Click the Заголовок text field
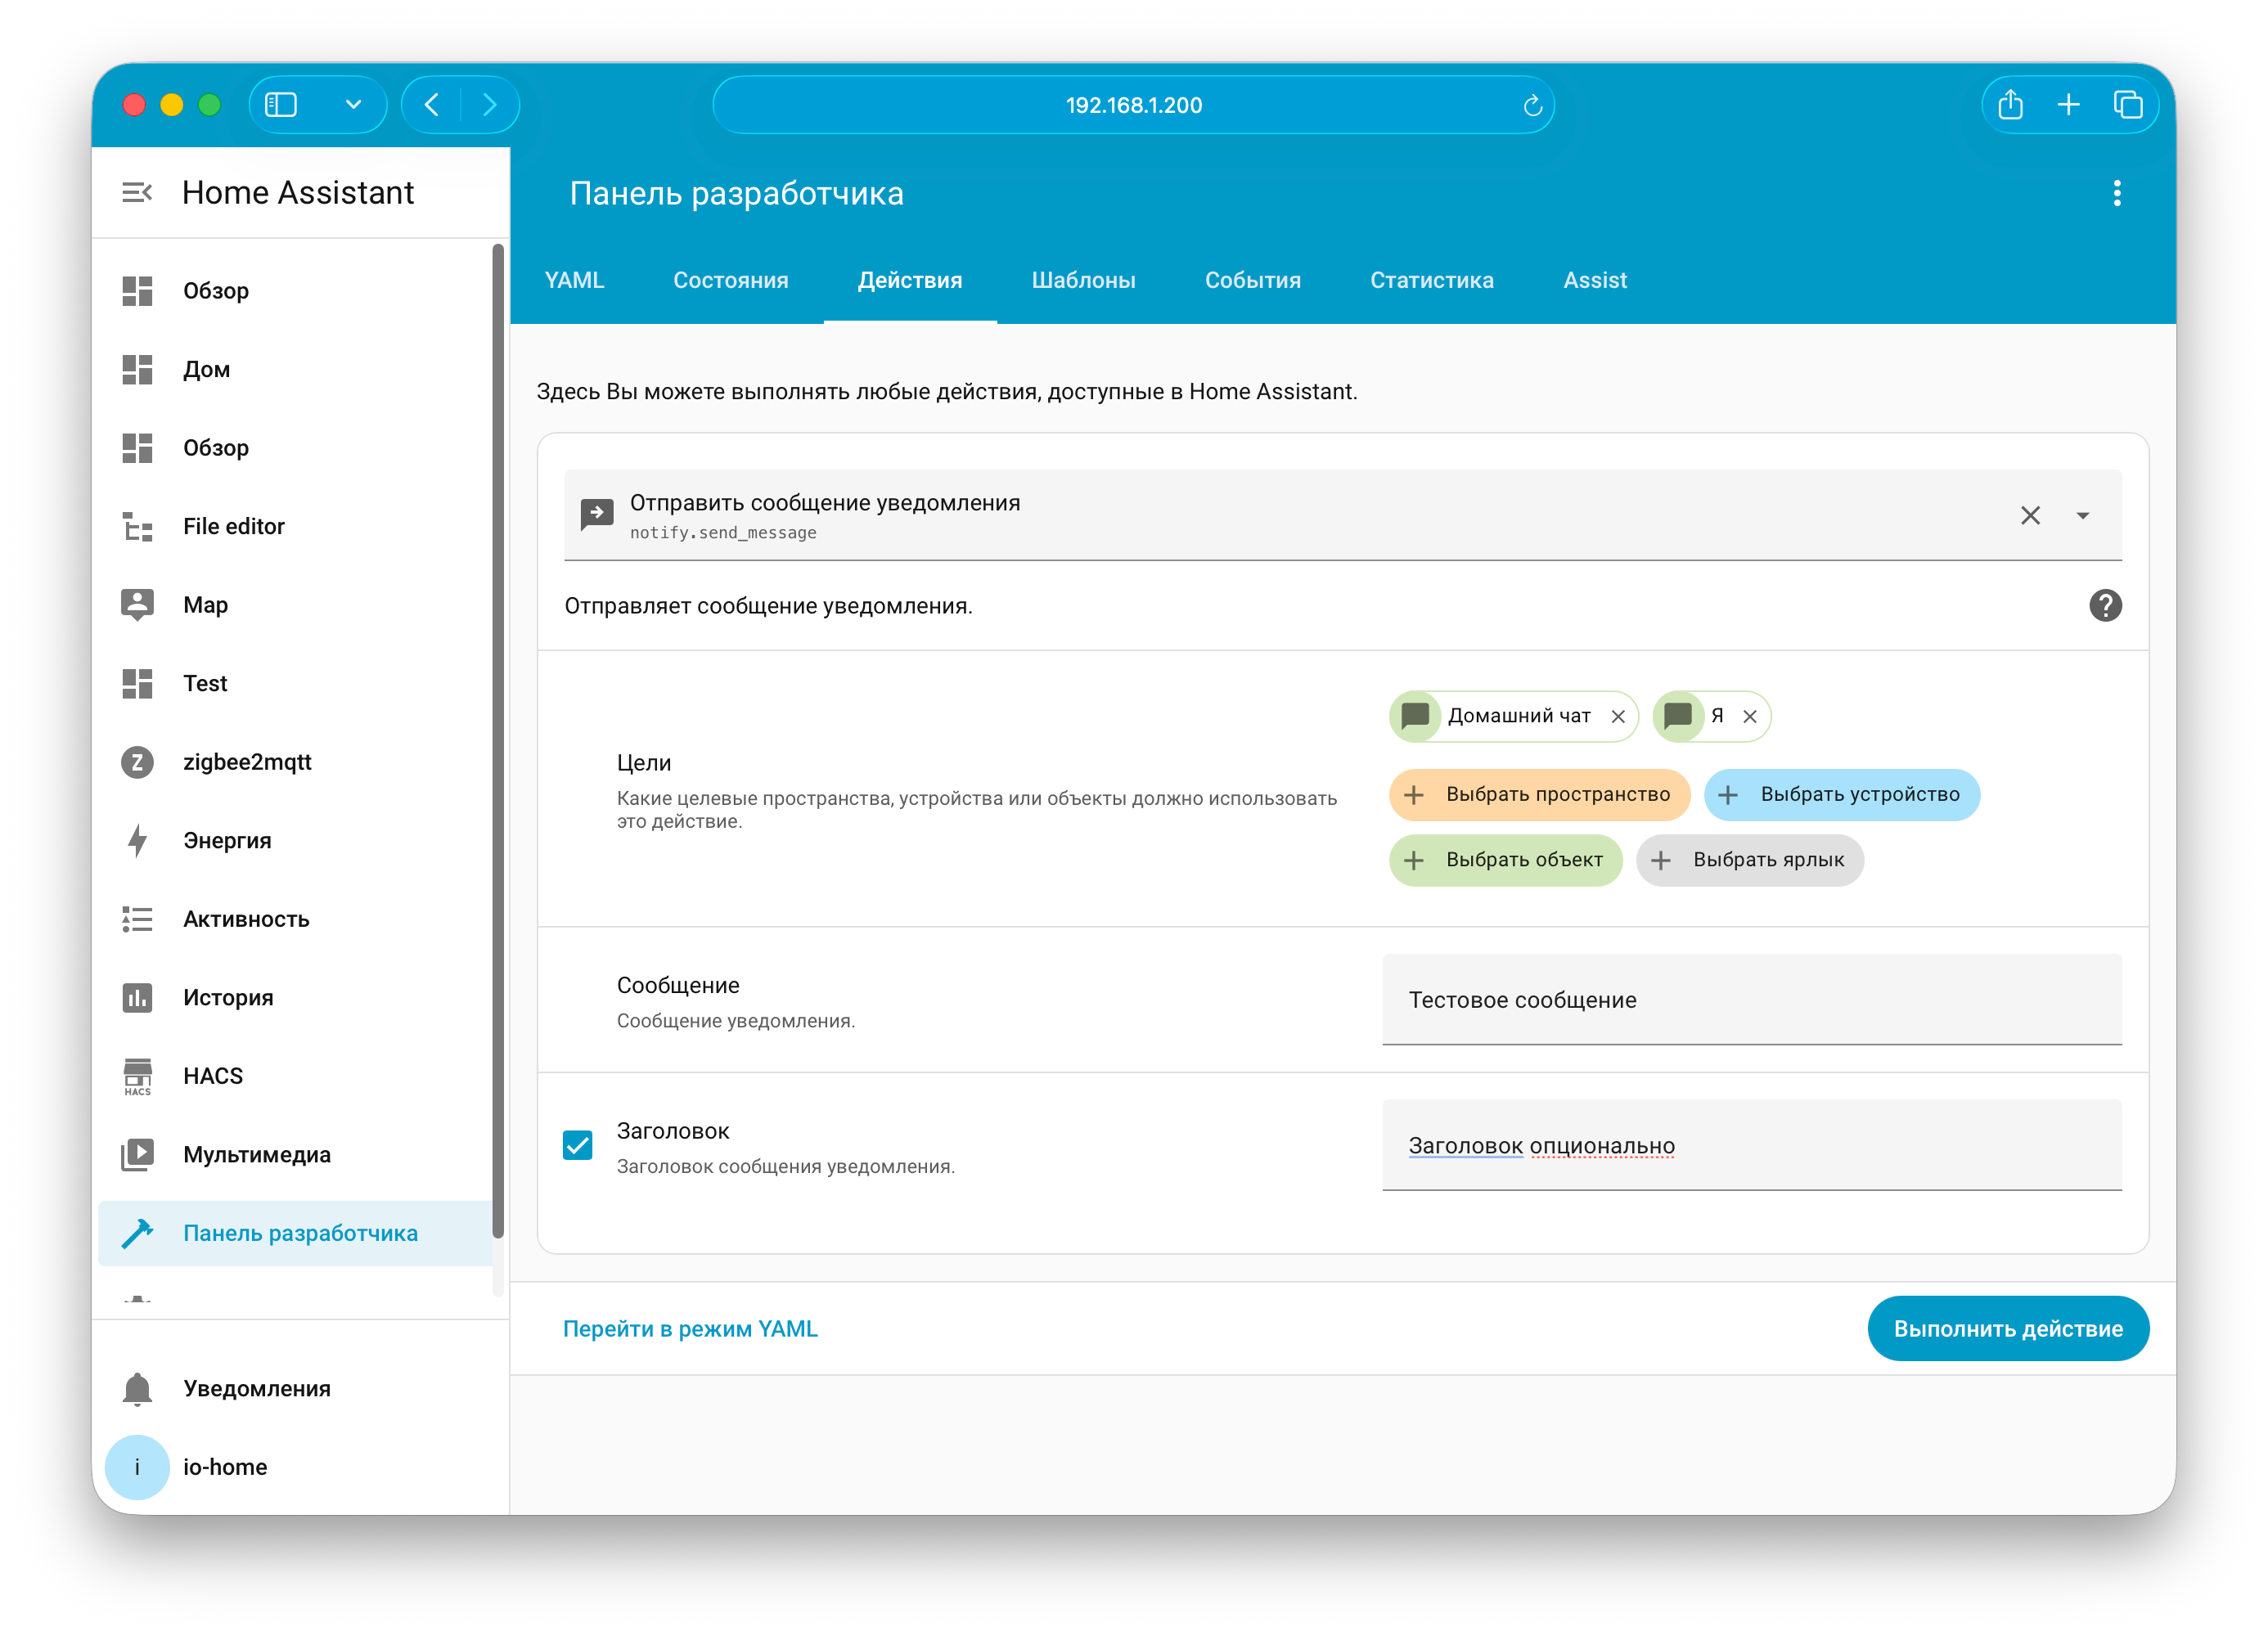Viewport: 2268px width, 1636px height. pyautogui.click(x=1751, y=1146)
